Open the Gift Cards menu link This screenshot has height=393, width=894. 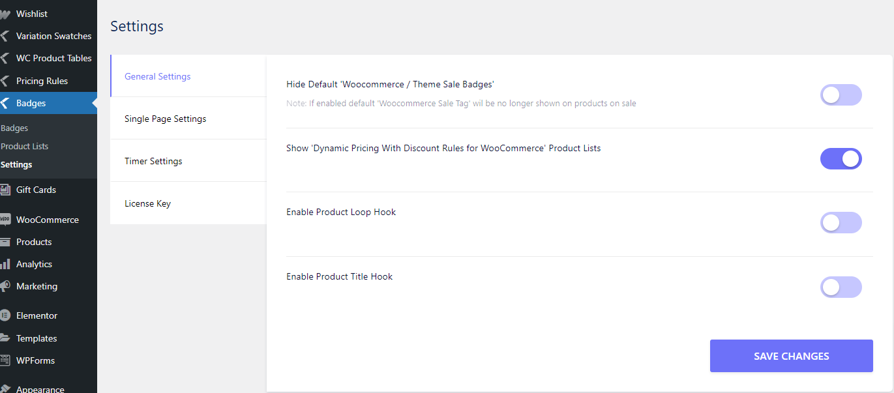coord(36,190)
